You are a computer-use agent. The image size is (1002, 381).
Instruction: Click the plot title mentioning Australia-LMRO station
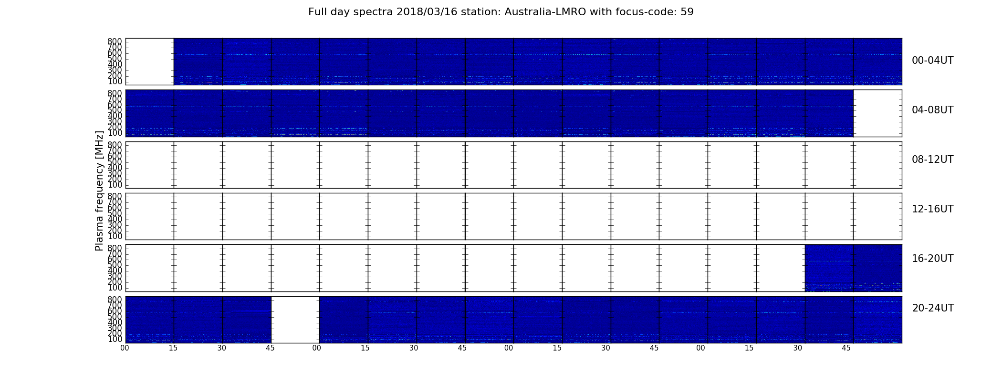(501, 12)
